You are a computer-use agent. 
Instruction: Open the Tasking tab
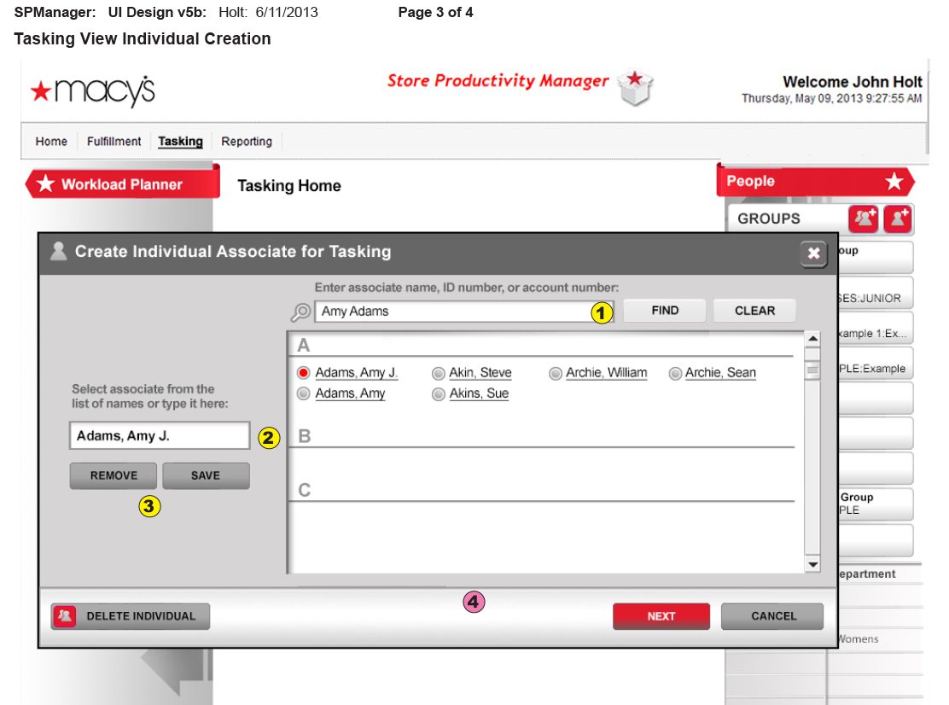(x=180, y=142)
